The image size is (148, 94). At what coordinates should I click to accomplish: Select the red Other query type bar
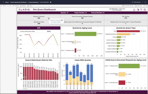tap(128, 31)
